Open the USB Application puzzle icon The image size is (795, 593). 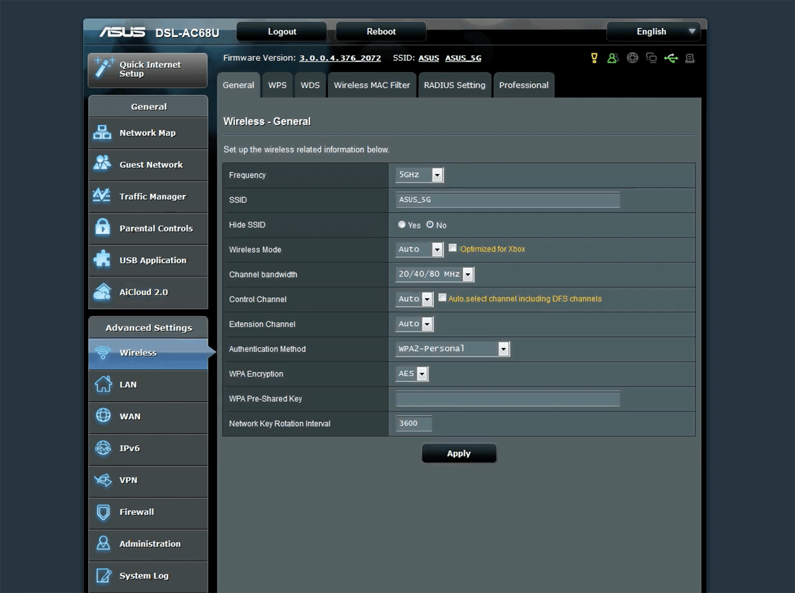pos(102,260)
